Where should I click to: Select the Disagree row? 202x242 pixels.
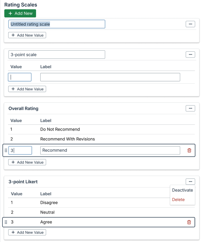click(x=101, y=203)
